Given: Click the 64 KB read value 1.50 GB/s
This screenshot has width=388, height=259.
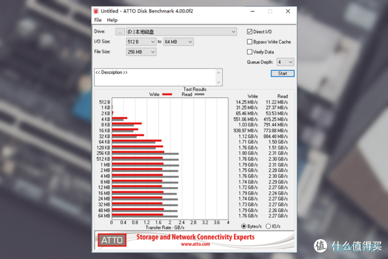Looking at the screenshot, I should coord(278,142).
